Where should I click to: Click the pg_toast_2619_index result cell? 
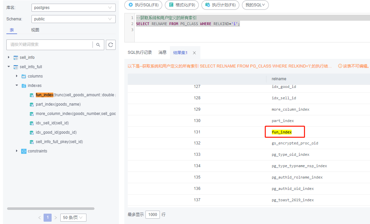pos(293,200)
